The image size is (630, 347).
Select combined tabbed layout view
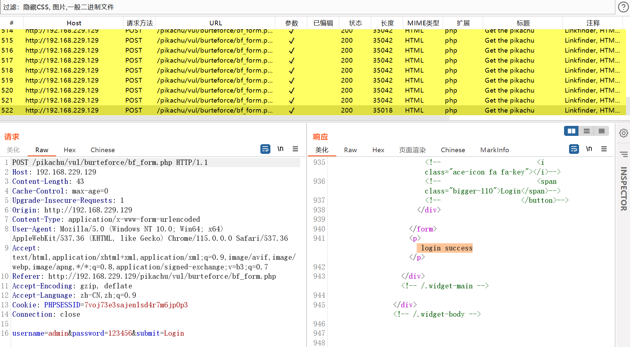coord(601,131)
